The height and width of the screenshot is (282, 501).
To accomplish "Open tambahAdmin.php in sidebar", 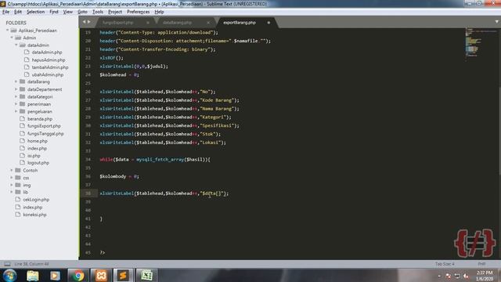I will pyautogui.click(x=50, y=67).
